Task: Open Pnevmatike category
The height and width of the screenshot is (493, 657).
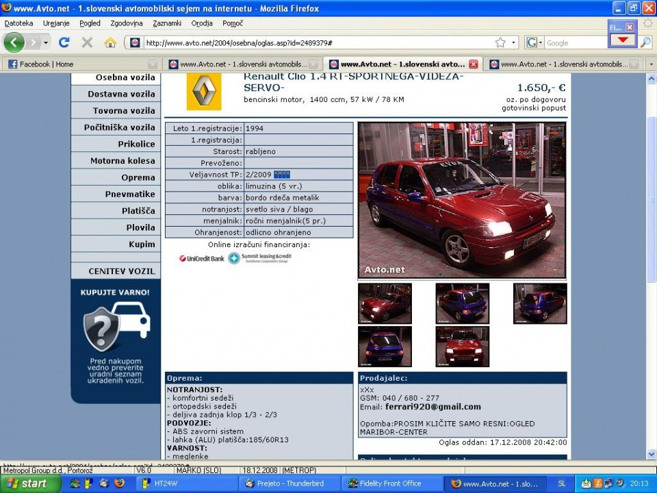Action: pos(116,194)
